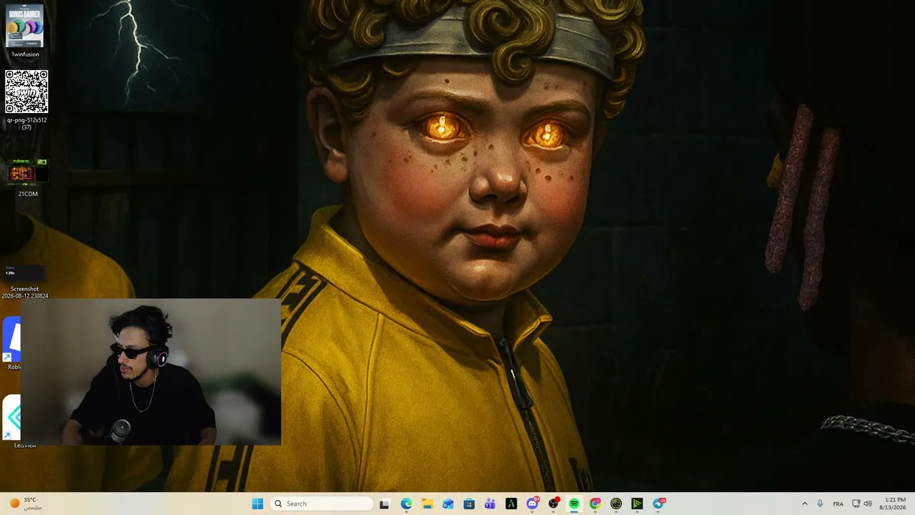Open the weather widget showing 35°C
915x515 pixels.
(x=25, y=504)
